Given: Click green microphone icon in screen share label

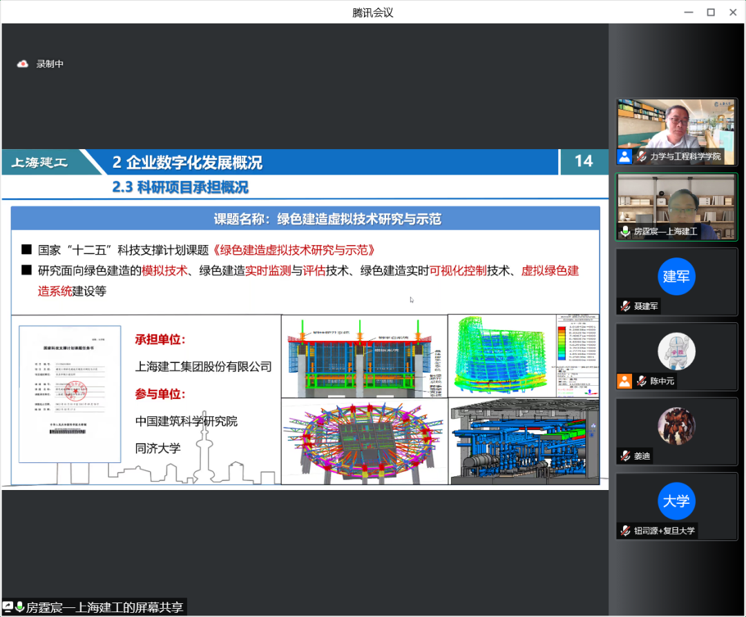Looking at the screenshot, I should 20,607.
